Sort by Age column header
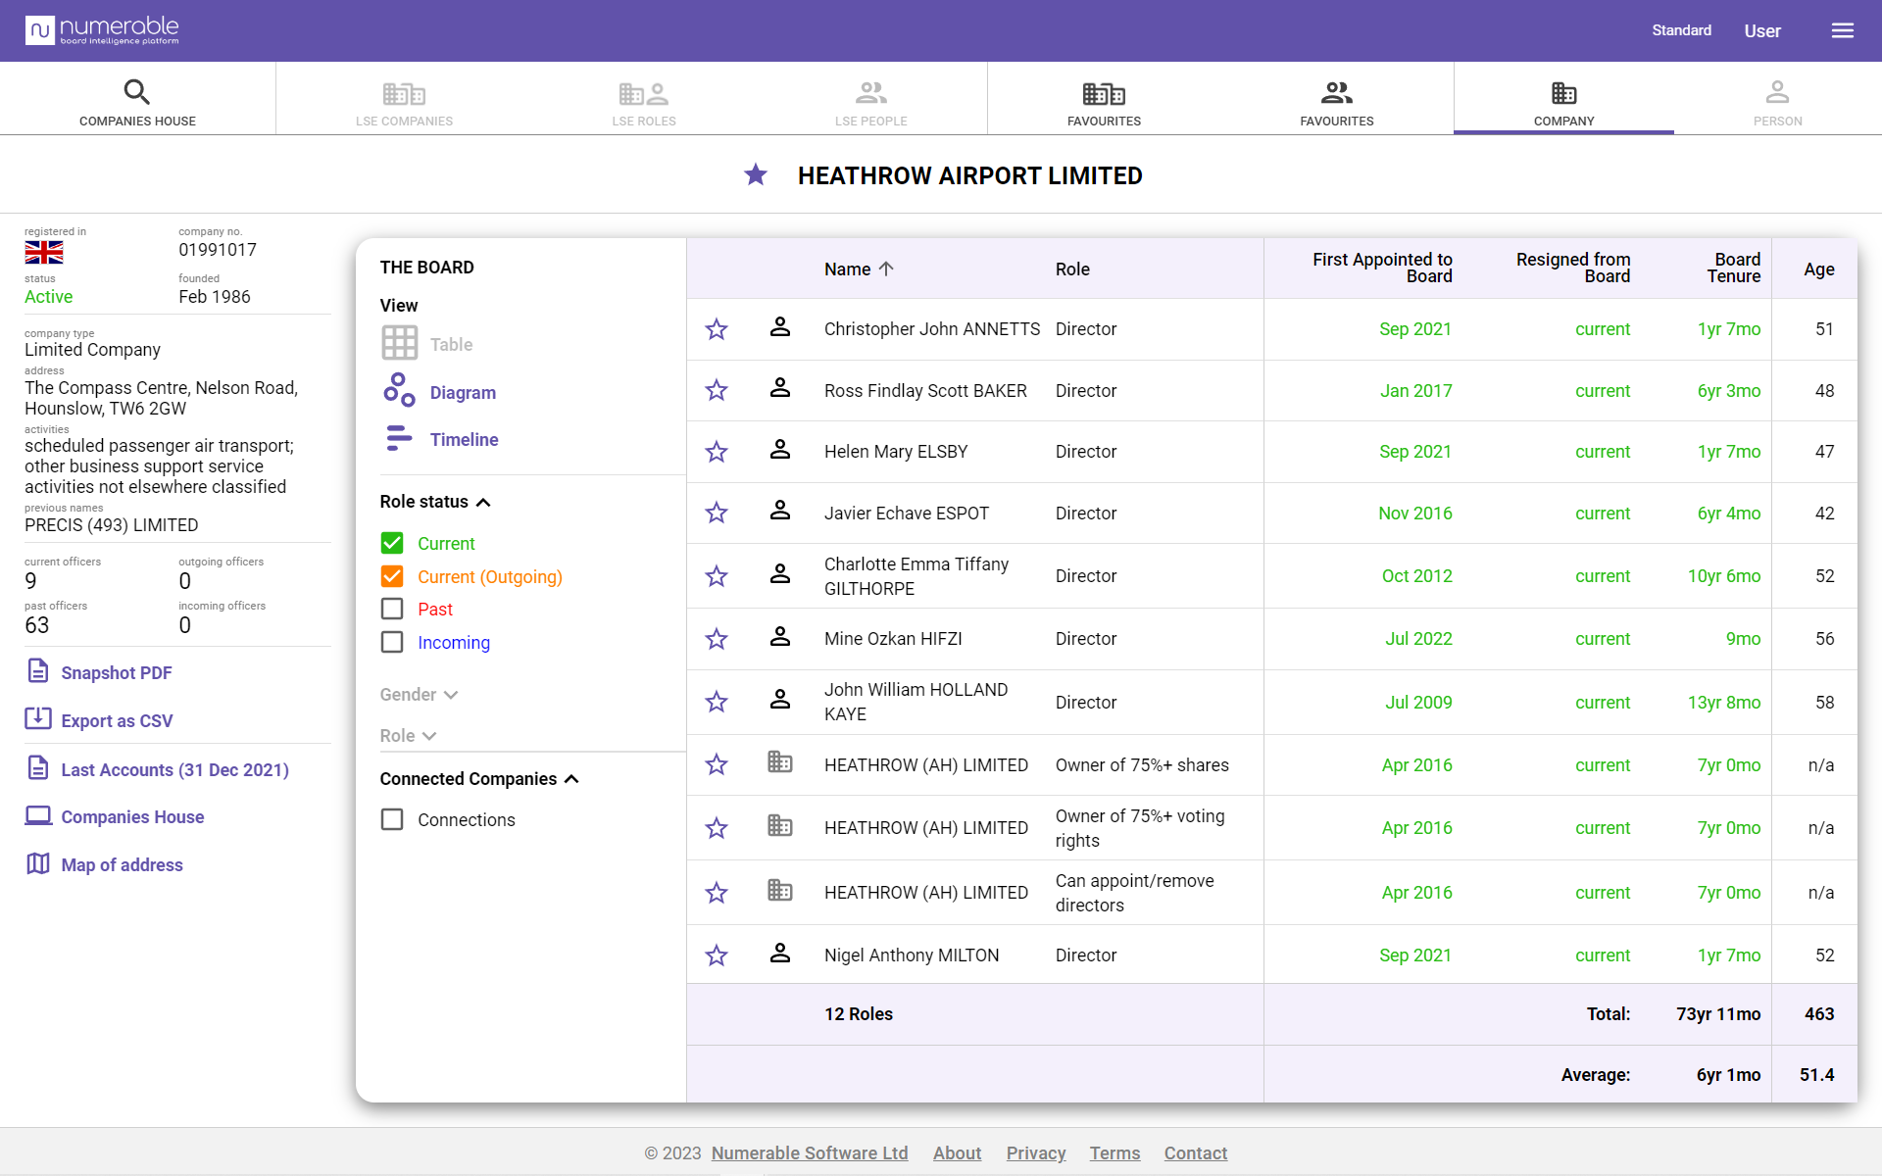Image resolution: width=1882 pixels, height=1176 pixels. 1818,269
